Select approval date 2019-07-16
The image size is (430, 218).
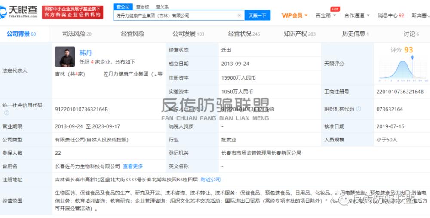[x=390, y=126]
